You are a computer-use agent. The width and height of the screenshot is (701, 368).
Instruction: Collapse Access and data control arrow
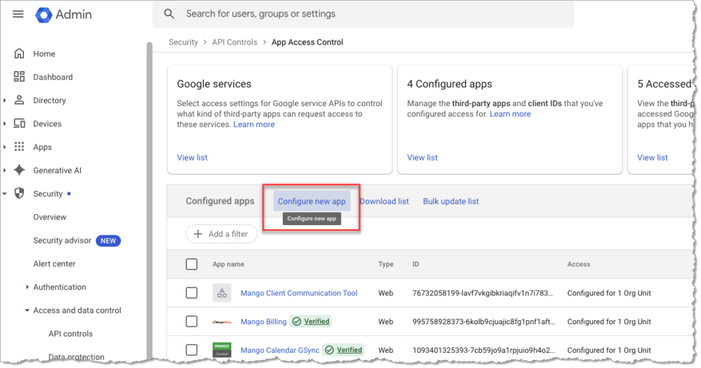27,311
